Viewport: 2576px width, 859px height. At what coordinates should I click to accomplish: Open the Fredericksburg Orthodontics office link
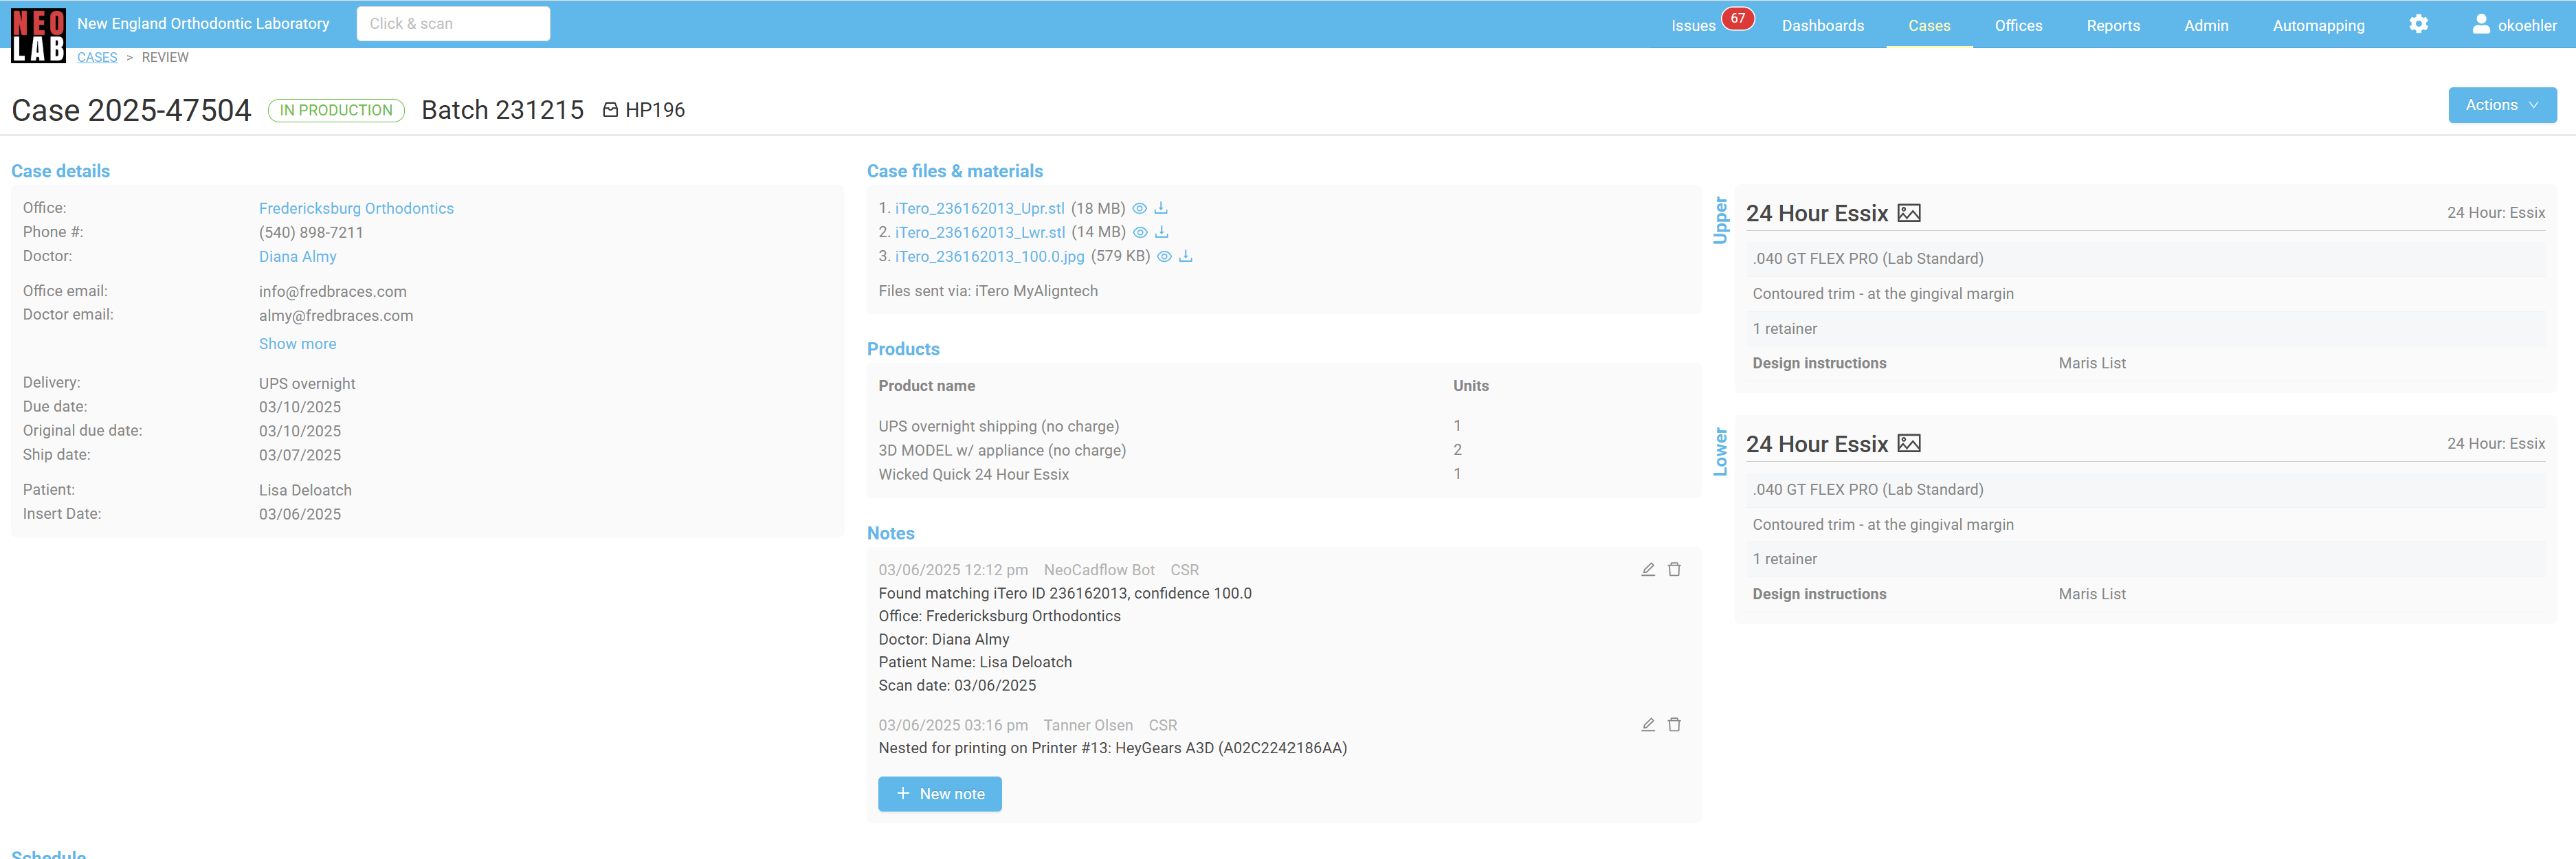356,208
